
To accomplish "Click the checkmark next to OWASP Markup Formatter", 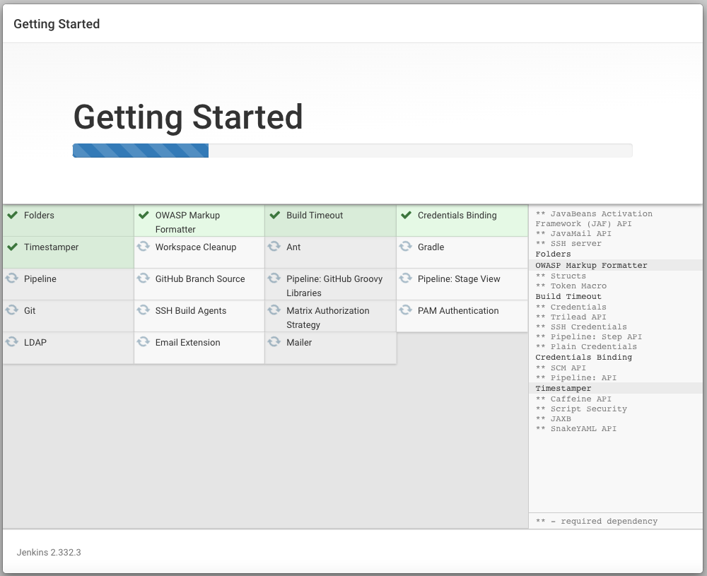I will pos(144,215).
